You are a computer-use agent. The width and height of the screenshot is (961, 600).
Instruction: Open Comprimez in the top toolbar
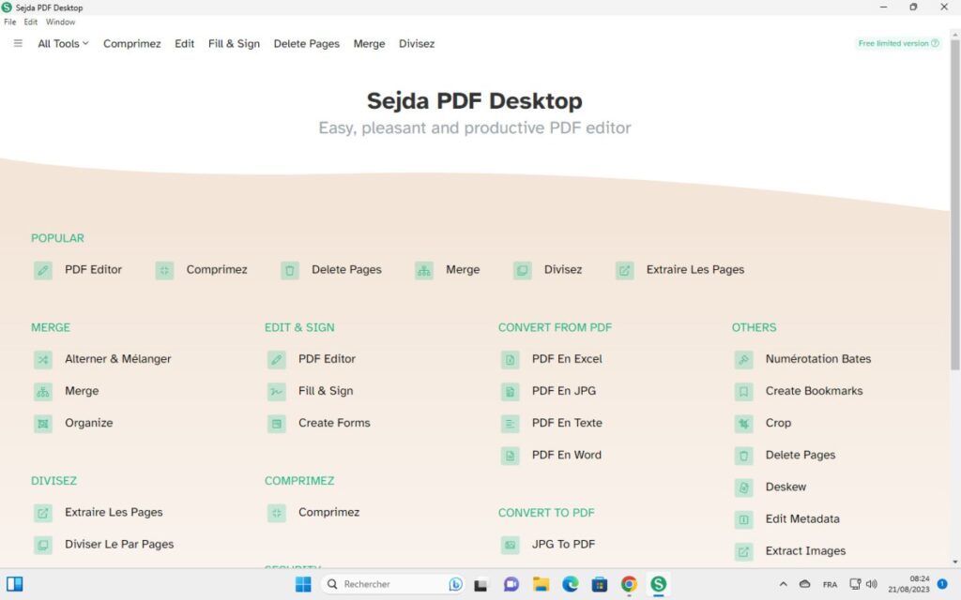tap(131, 43)
